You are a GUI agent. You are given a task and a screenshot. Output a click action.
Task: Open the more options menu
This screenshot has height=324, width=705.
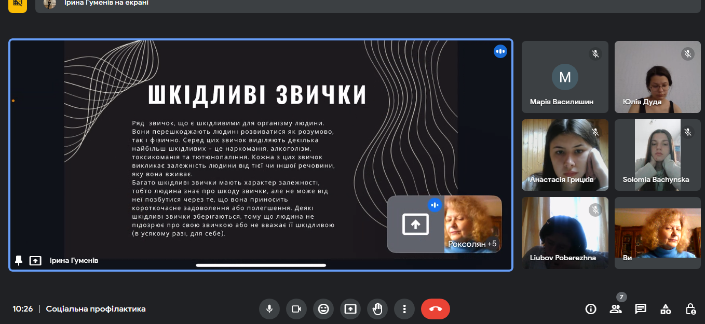tap(404, 309)
